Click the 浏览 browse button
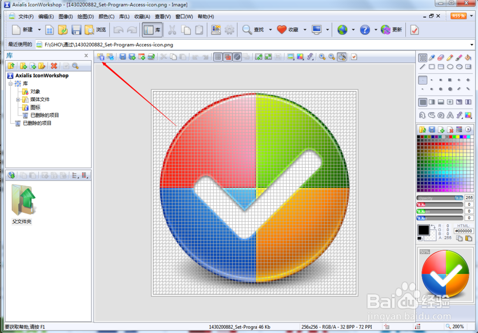Viewport: 478px width, 333px height. (96, 30)
